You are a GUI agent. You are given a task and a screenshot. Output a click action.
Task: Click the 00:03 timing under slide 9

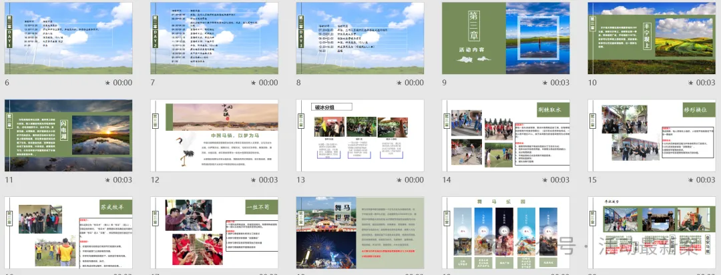tap(560, 83)
